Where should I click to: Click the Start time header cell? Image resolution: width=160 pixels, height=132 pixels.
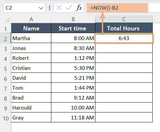tap(73, 28)
